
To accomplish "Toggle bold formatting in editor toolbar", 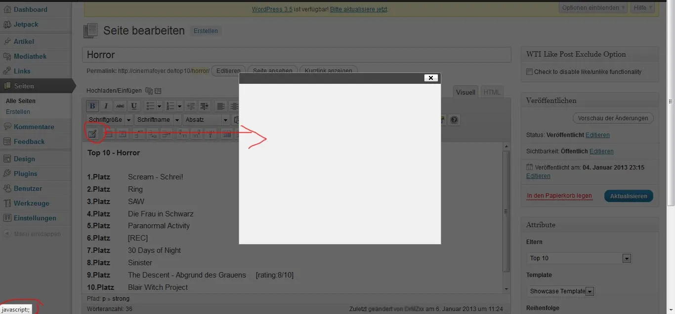I will click(x=92, y=106).
